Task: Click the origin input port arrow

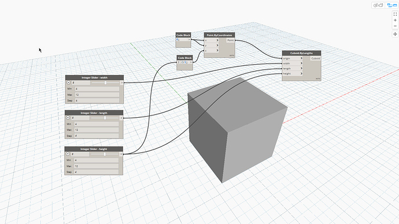Action: (x=301, y=58)
